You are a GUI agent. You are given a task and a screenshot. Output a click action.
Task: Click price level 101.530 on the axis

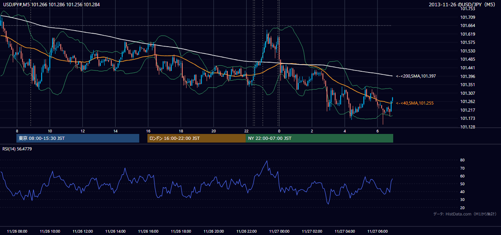point(468,51)
